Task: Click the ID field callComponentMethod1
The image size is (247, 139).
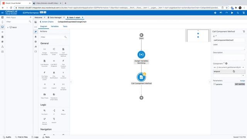Action: click(x=229, y=40)
